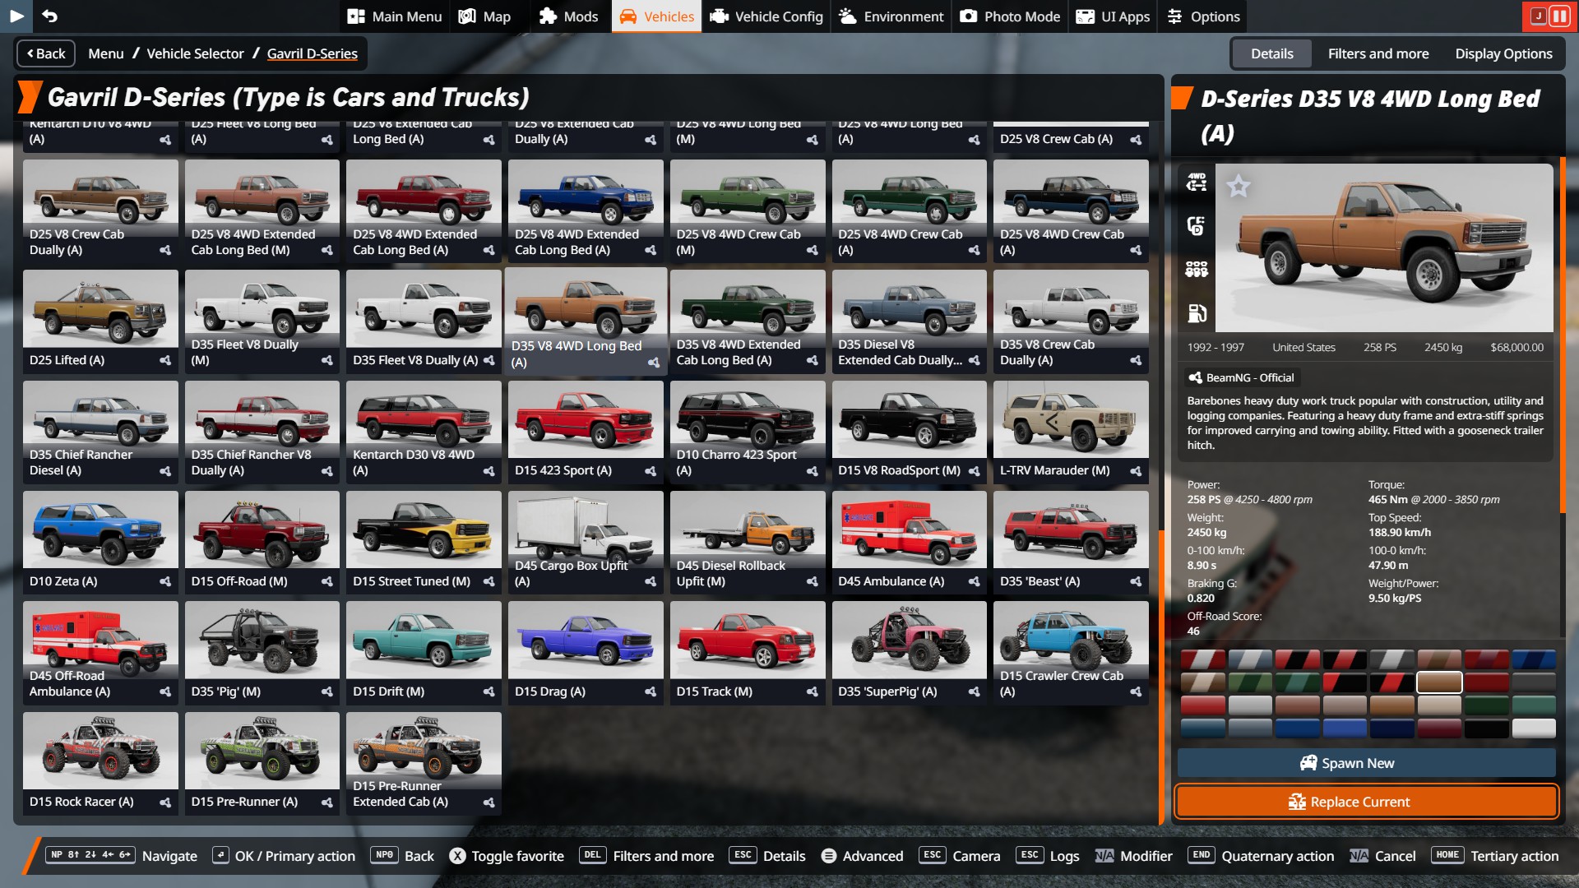This screenshot has width=1579, height=888.
Task: Click the fuel pump icon beside preview
Action: [x=1197, y=312]
